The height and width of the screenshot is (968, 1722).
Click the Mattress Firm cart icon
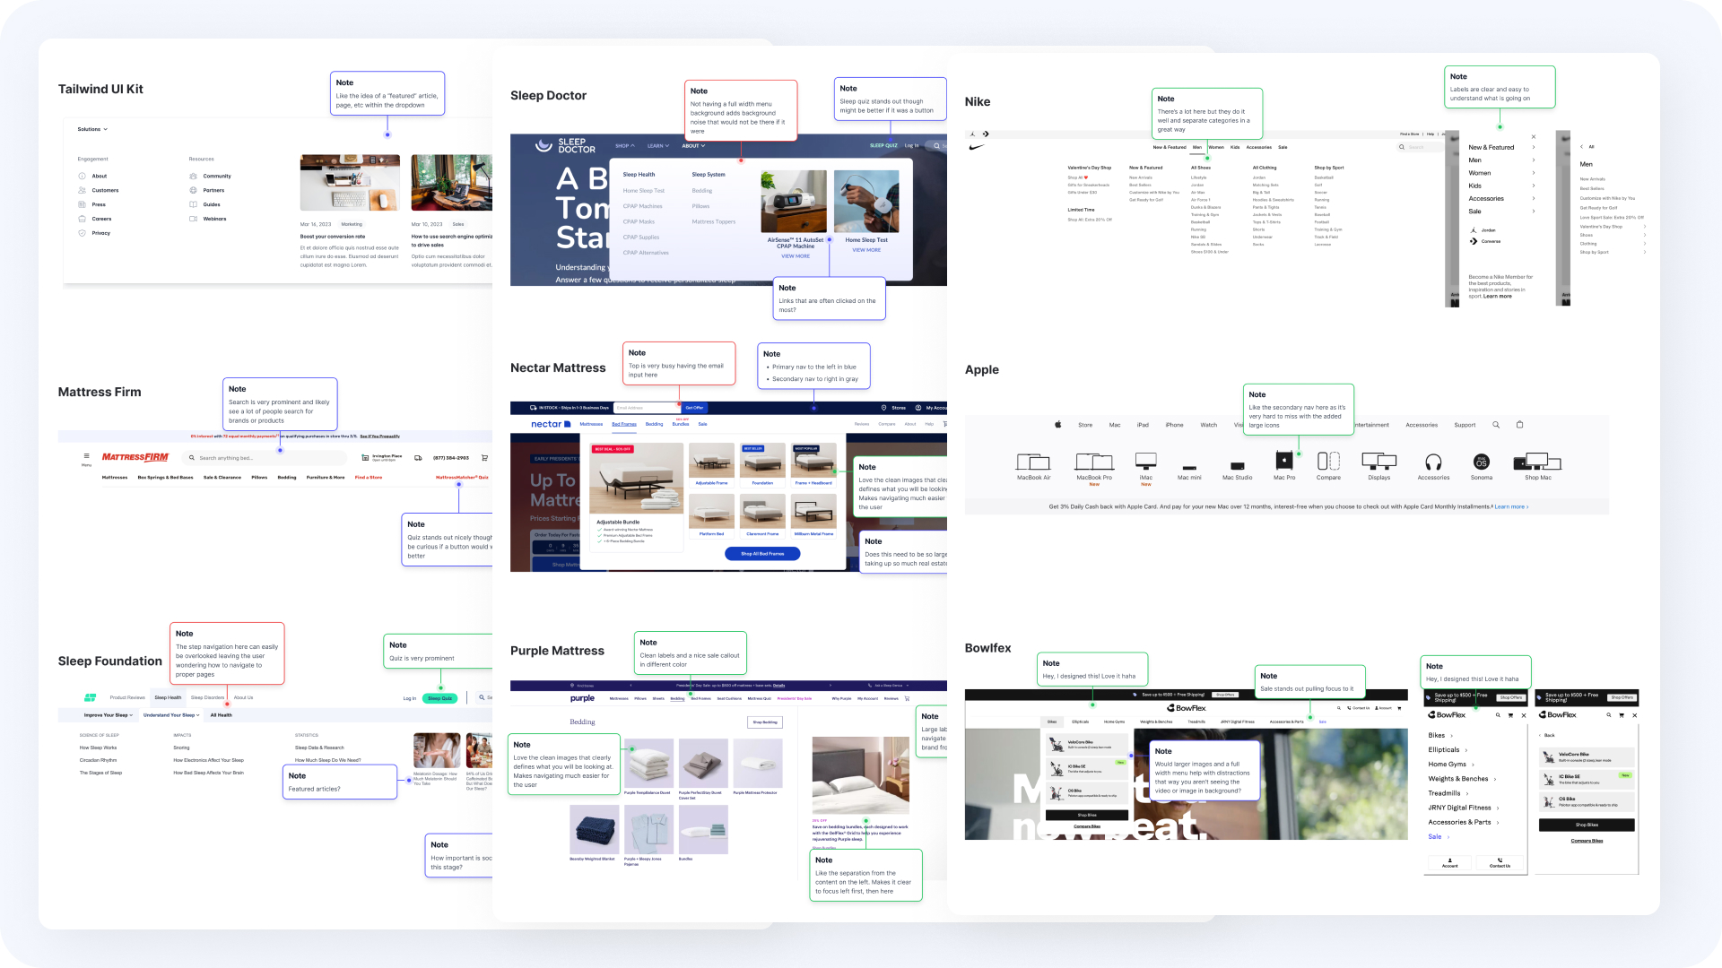(x=484, y=458)
